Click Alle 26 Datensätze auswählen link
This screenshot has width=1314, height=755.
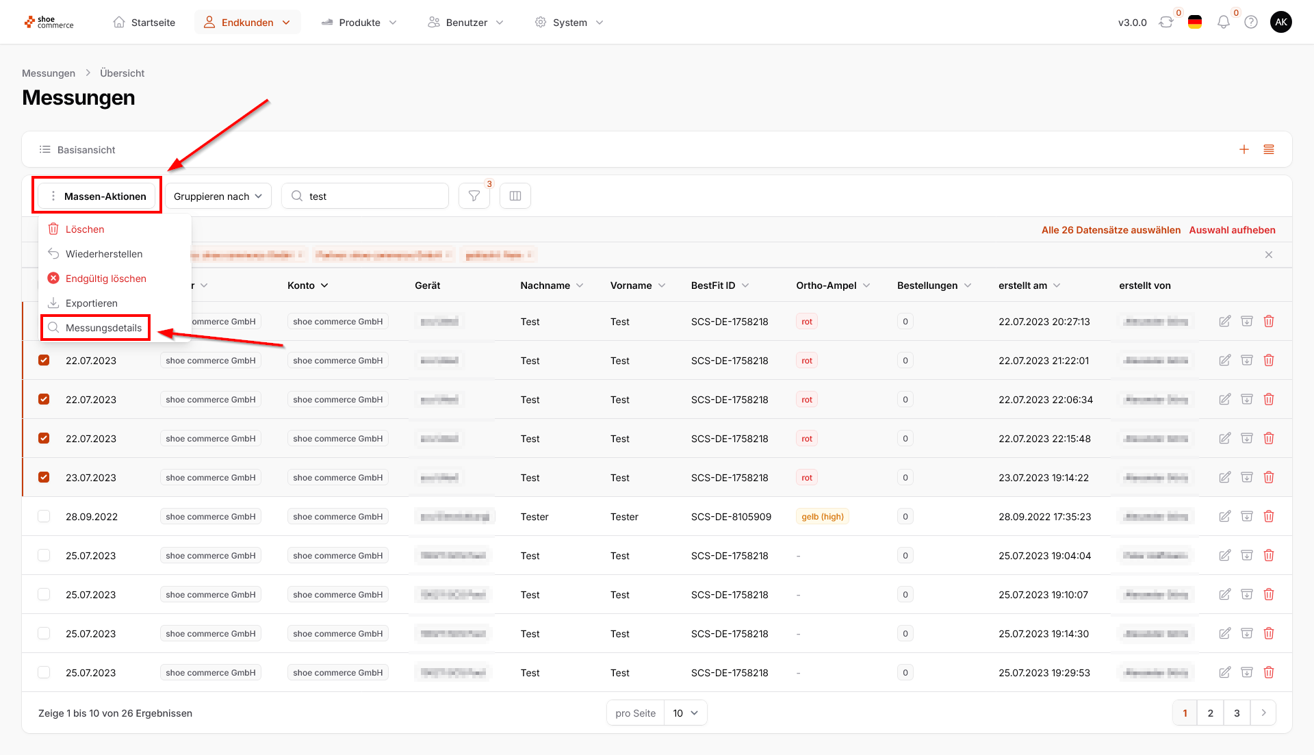click(1111, 230)
